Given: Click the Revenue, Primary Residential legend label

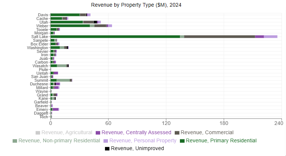Looking at the screenshot, I should [221, 140].
